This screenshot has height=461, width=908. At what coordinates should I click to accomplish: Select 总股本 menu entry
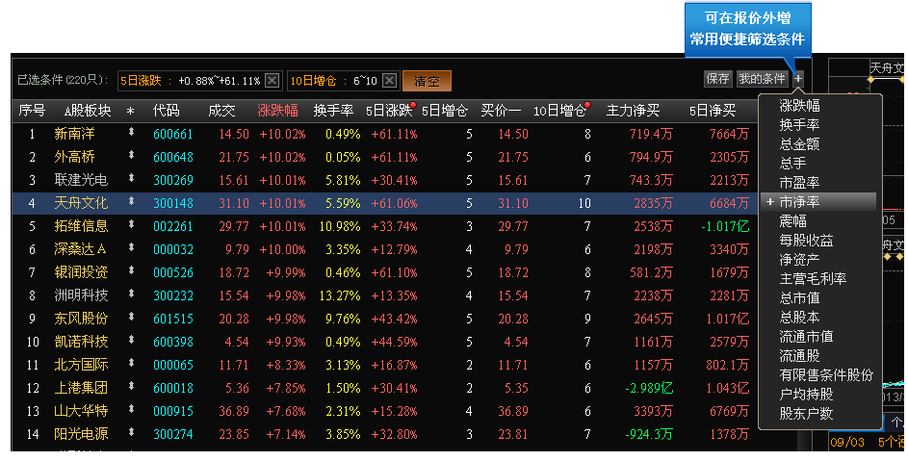click(x=800, y=317)
